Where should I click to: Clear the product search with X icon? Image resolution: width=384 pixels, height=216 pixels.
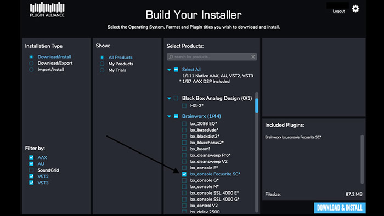[x=253, y=57]
